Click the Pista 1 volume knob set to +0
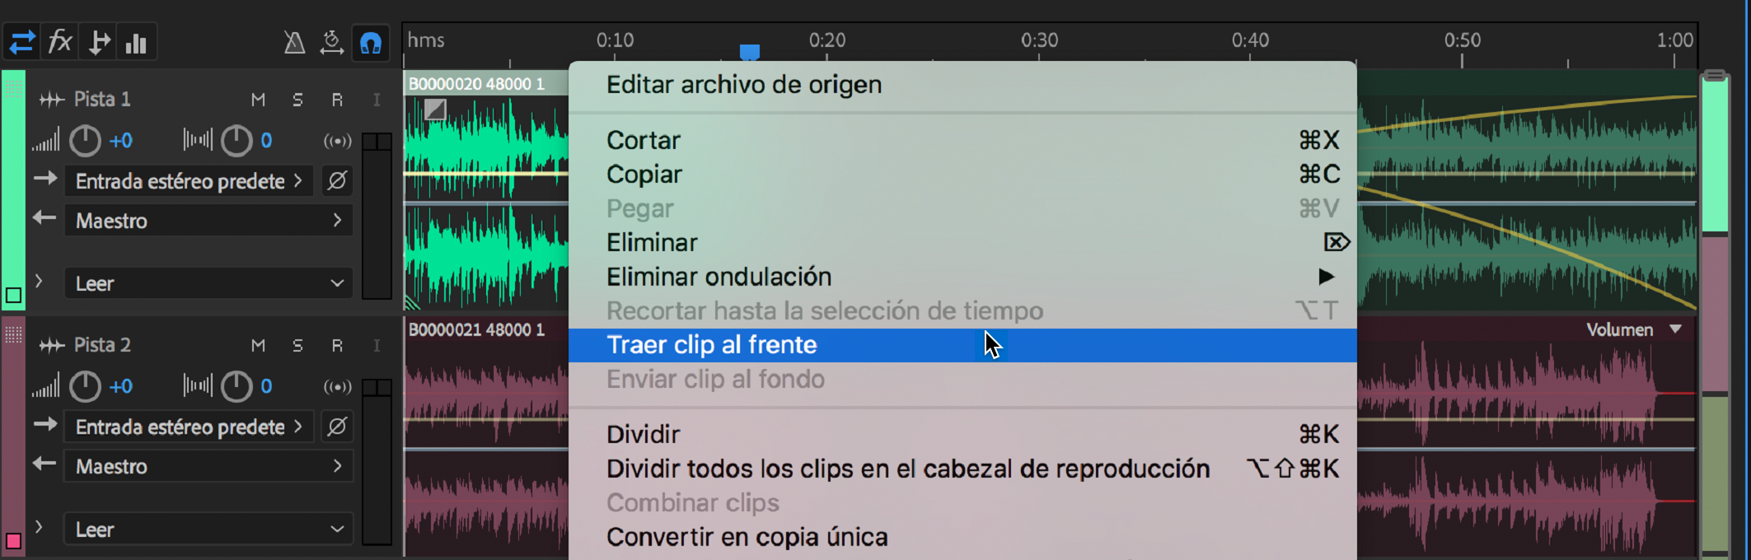 [x=85, y=140]
